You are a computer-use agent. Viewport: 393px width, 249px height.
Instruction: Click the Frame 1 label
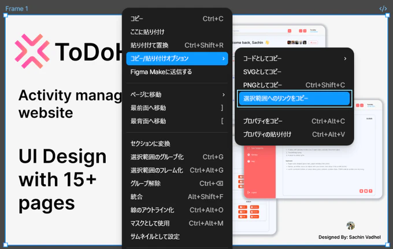tap(17, 9)
